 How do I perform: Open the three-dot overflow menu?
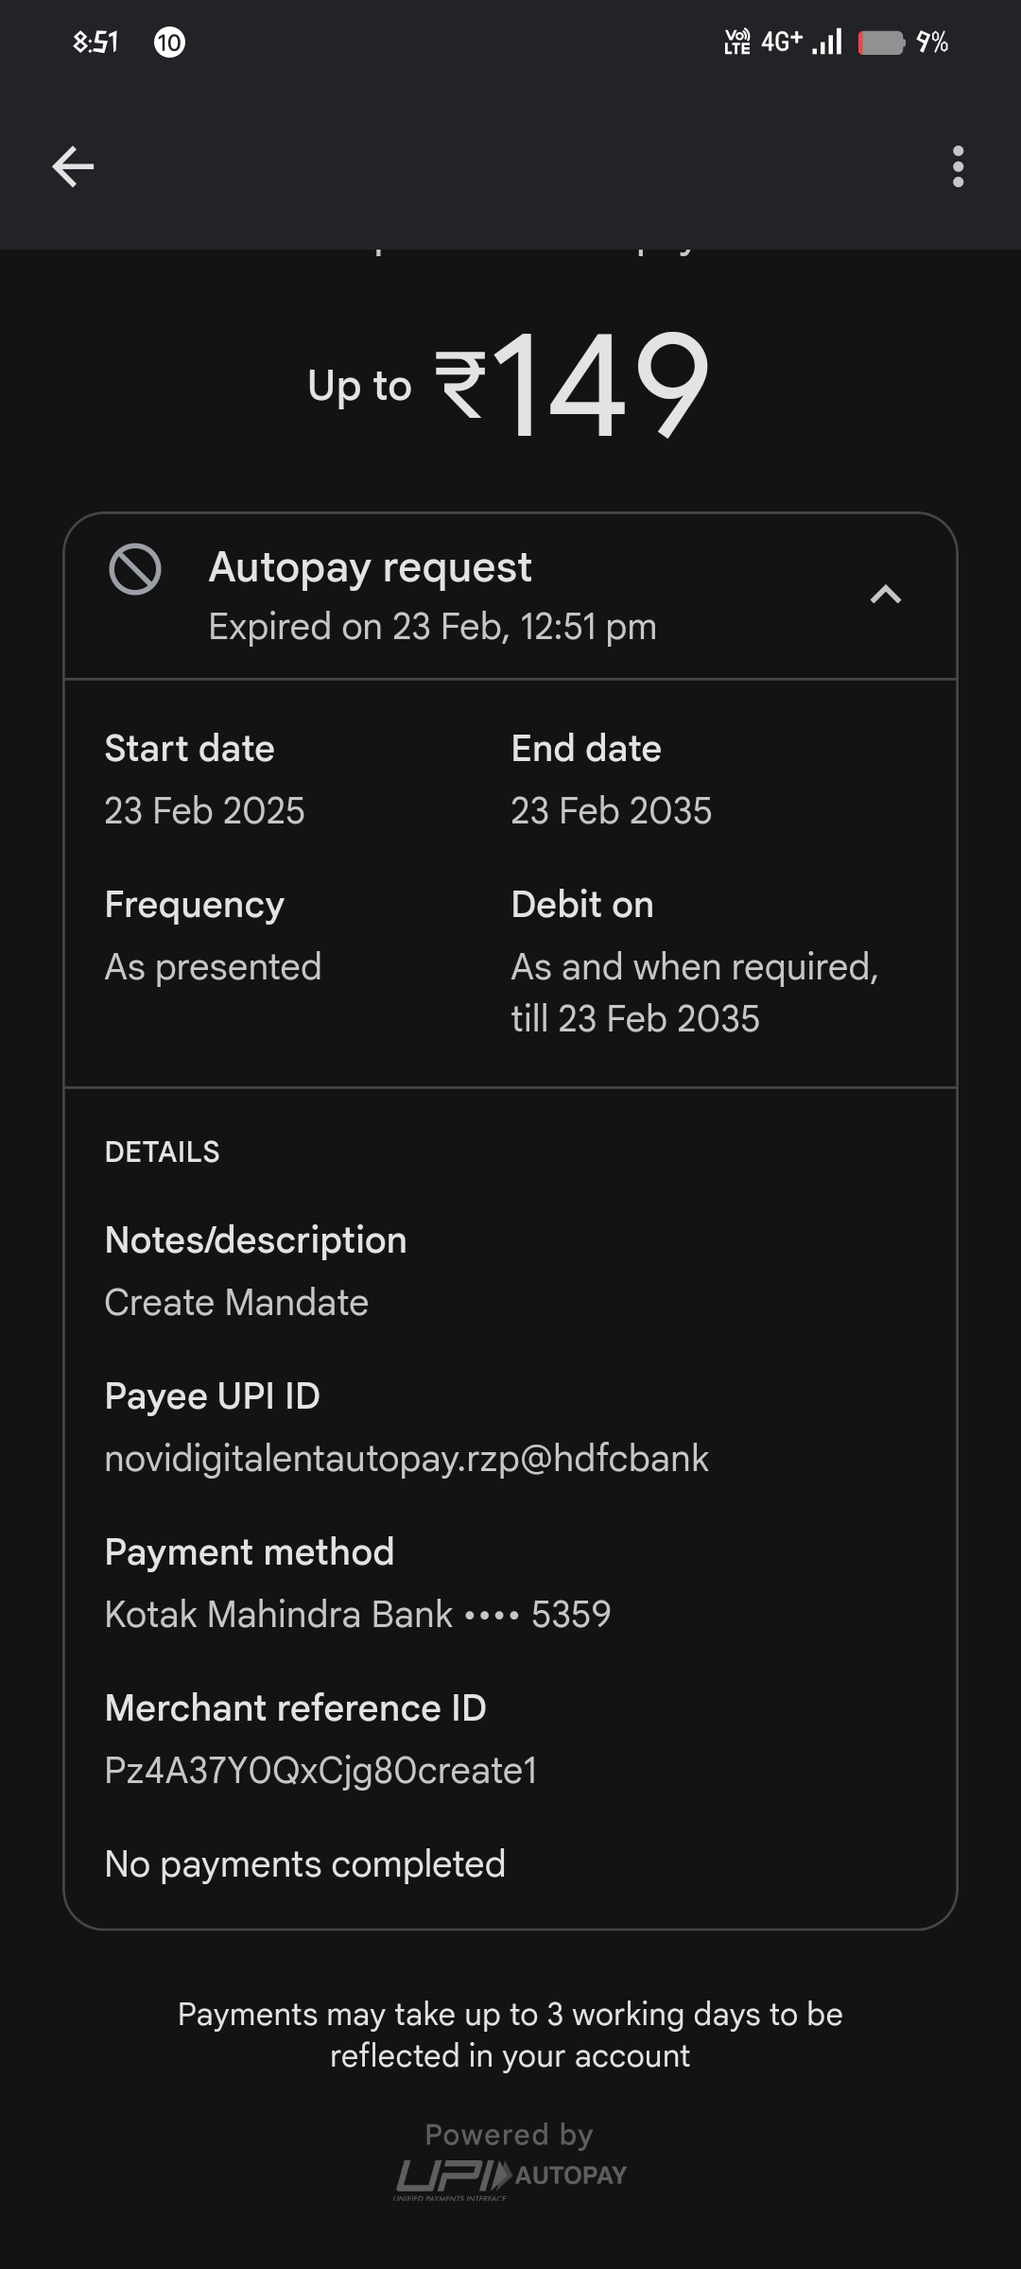[958, 166]
